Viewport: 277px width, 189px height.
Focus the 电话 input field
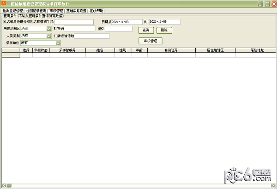119,29
